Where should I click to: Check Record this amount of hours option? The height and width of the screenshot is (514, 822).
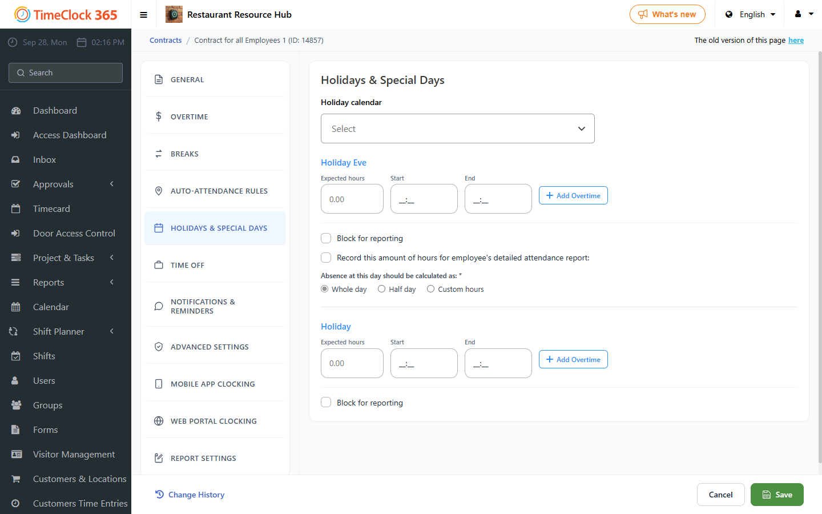pyautogui.click(x=326, y=258)
